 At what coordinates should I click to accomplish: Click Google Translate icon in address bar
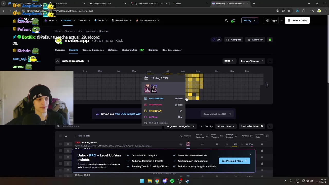pyautogui.click(x=278, y=11)
